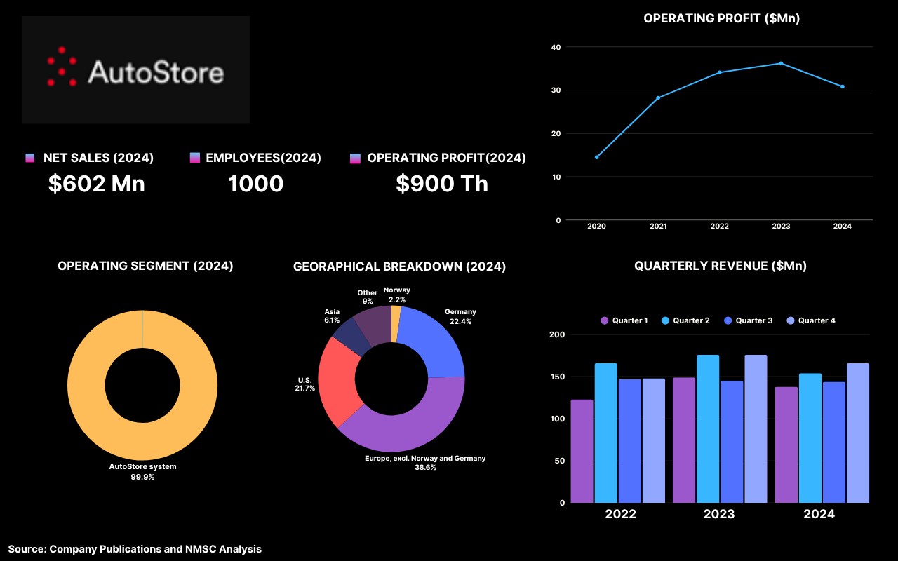Select the Quarter 2 legend dot
Image resolution: width=898 pixels, height=561 pixels.
tap(665, 320)
